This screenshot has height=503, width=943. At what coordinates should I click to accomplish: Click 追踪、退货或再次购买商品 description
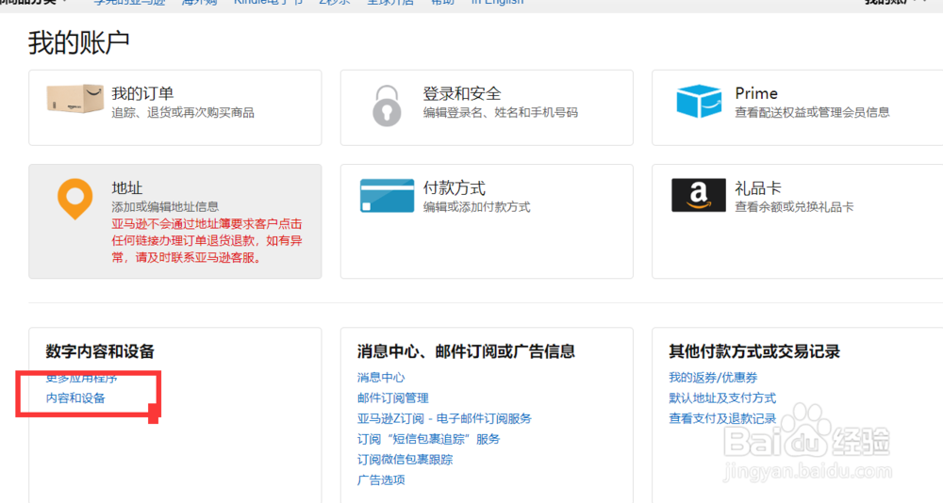[x=183, y=112]
